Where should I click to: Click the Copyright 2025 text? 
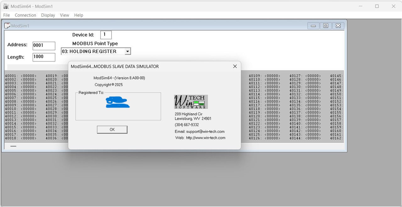tap(109, 85)
